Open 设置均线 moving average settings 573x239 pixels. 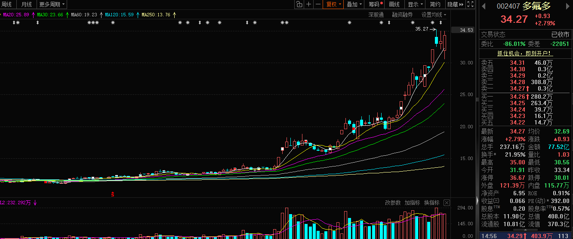click(x=434, y=15)
